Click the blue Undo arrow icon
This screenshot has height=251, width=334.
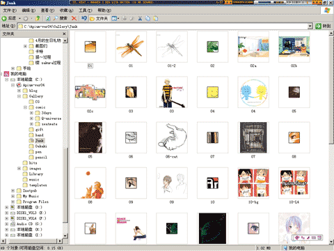(84, 18)
